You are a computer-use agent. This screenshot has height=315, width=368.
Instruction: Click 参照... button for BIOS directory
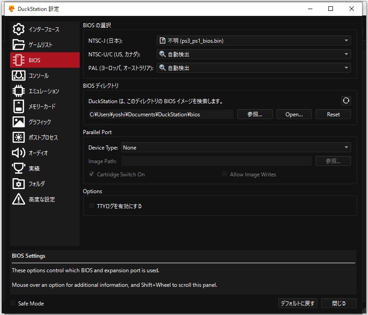tap(255, 114)
